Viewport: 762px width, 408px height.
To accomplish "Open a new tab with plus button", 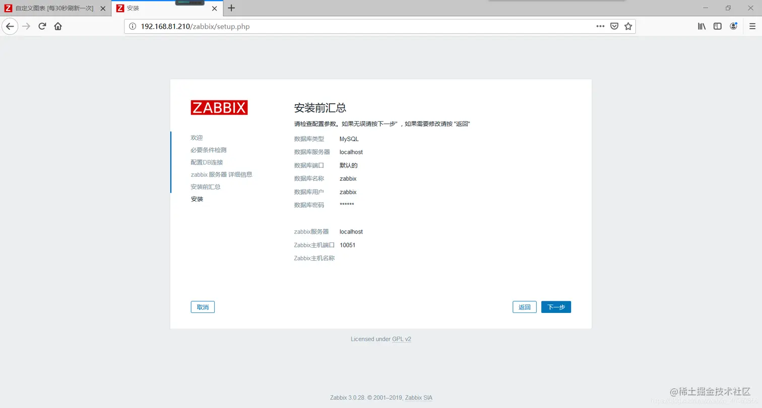I will pos(231,8).
